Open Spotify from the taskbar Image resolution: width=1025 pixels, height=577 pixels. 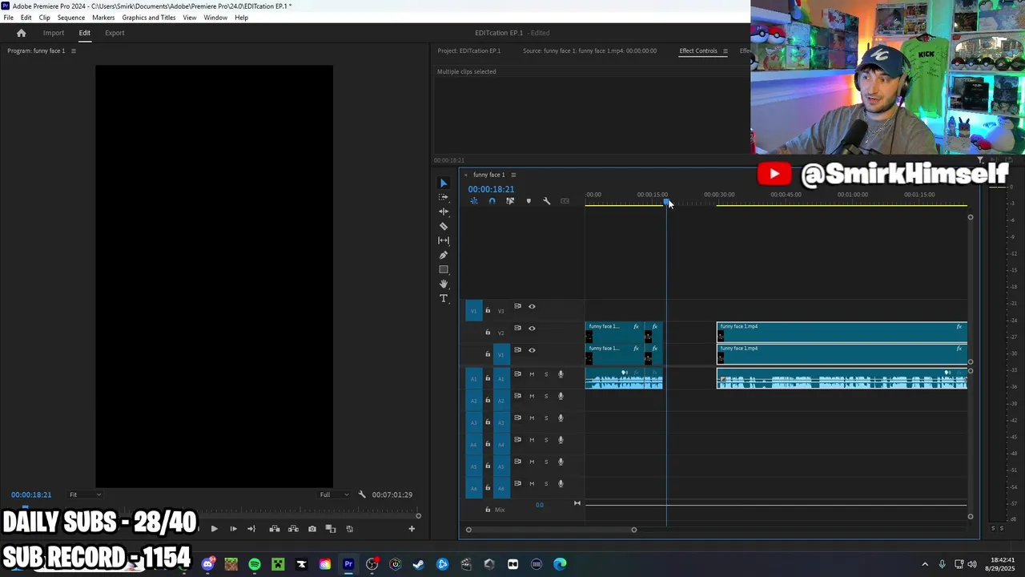click(255, 564)
